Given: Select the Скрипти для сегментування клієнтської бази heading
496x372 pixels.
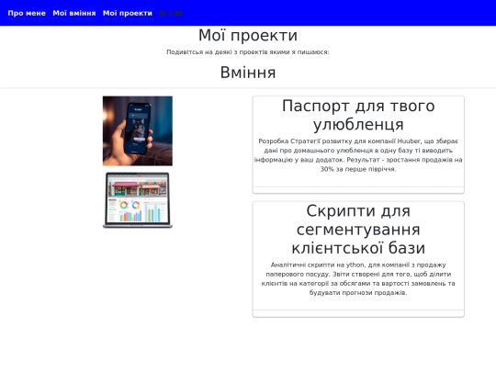Looking at the screenshot, I should [x=358, y=230].
